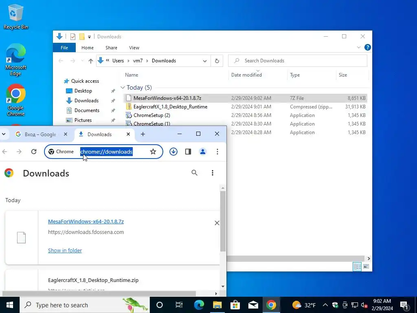Switch to the View ribbon tab
Screen dimensions: 417x313
pyautogui.click(x=134, y=48)
